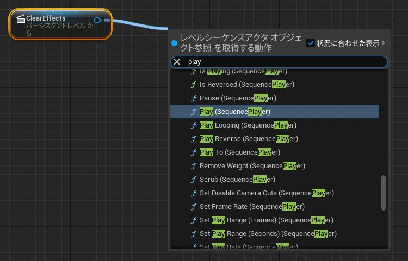
Task: Click the action list scrollbar thumb
Action: pos(384,193)
